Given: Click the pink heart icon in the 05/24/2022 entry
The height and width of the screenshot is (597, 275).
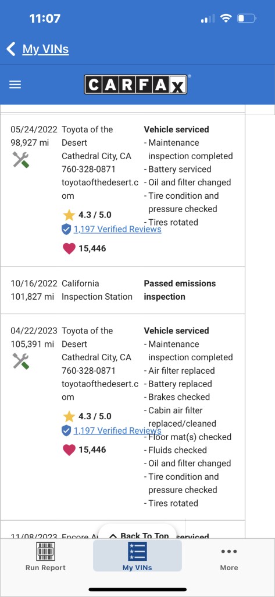Looking at the screenshot, I should tap(69, 248).
